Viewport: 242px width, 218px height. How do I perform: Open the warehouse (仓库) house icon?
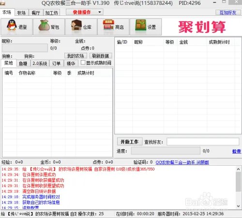[81, 27]
